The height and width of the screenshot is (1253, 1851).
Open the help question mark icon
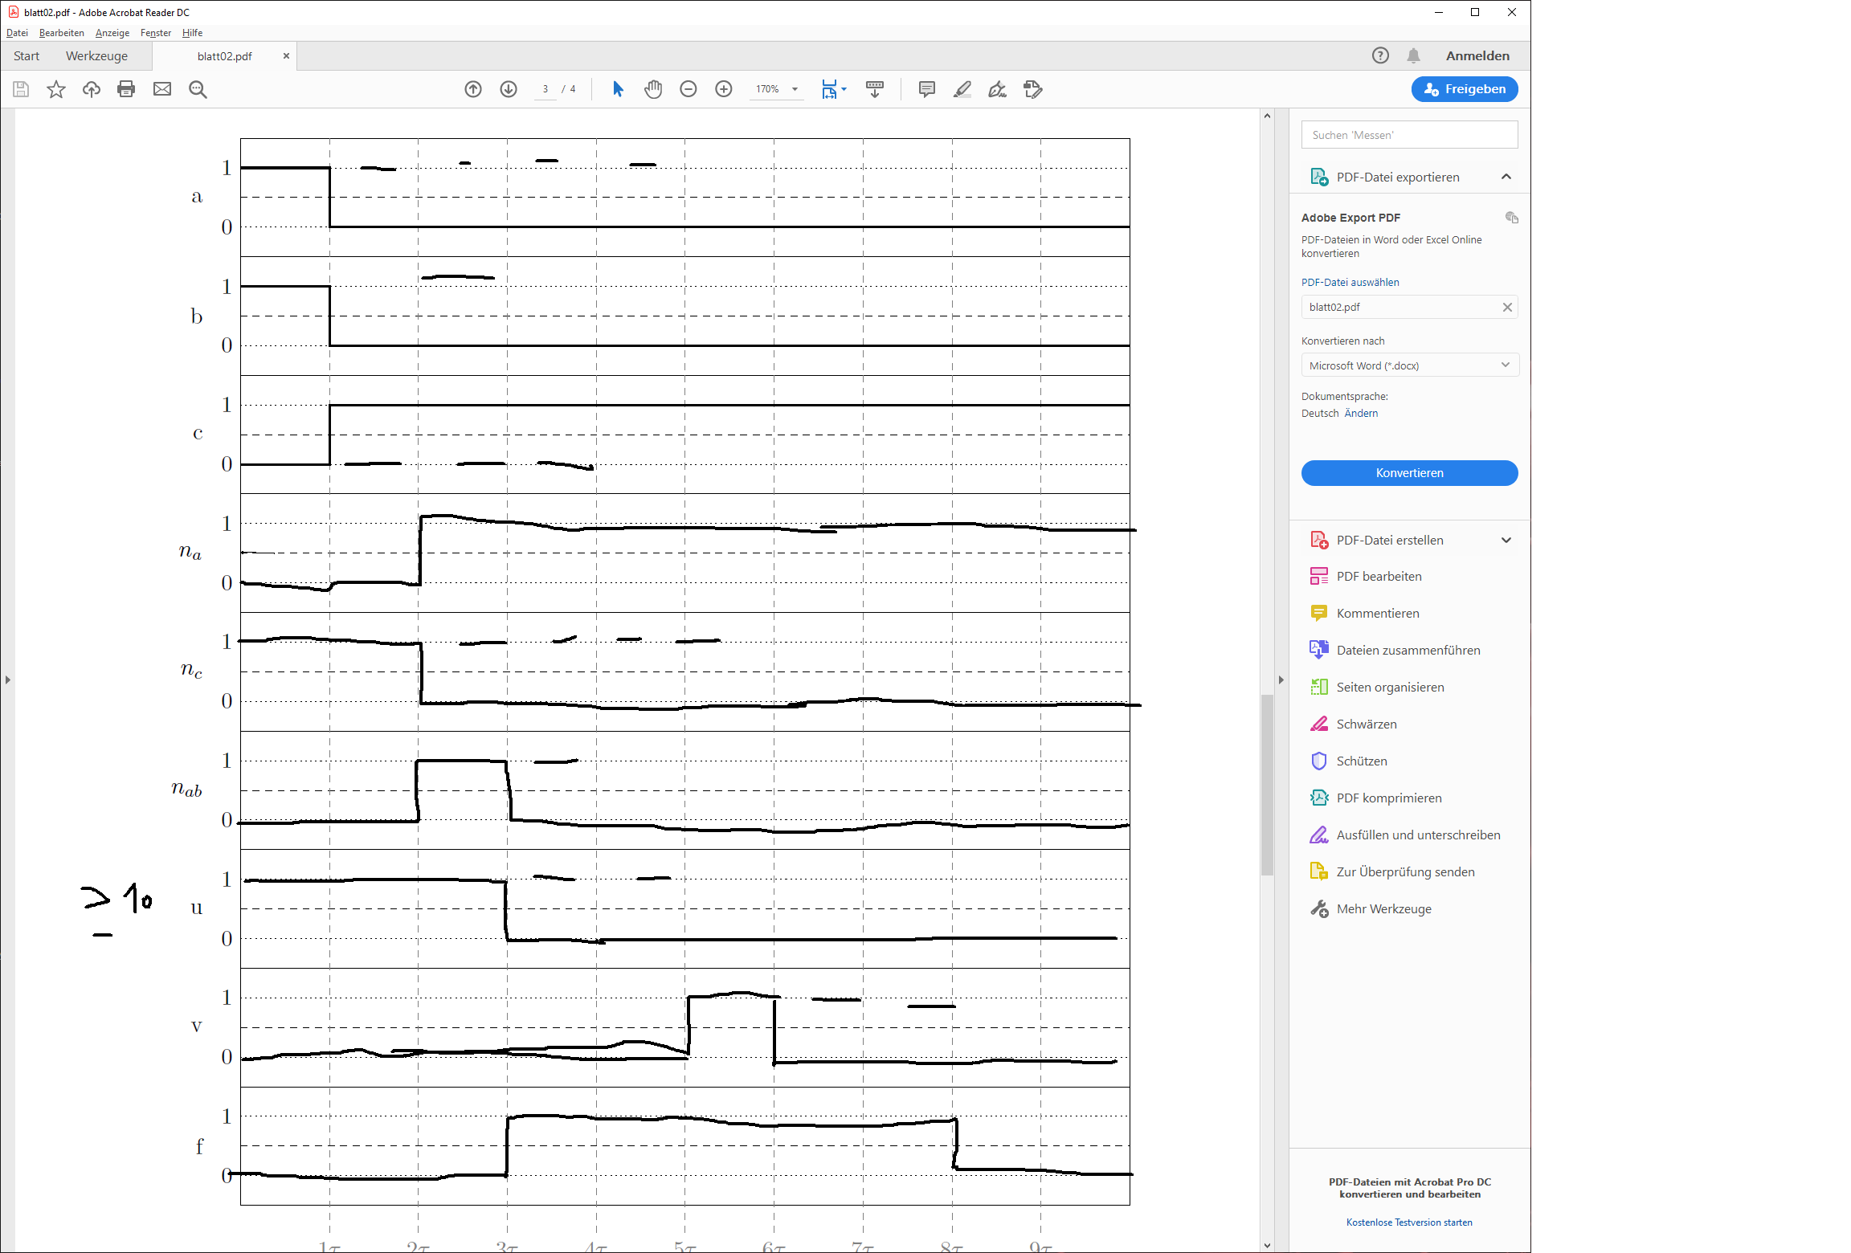click(1380, 55)
